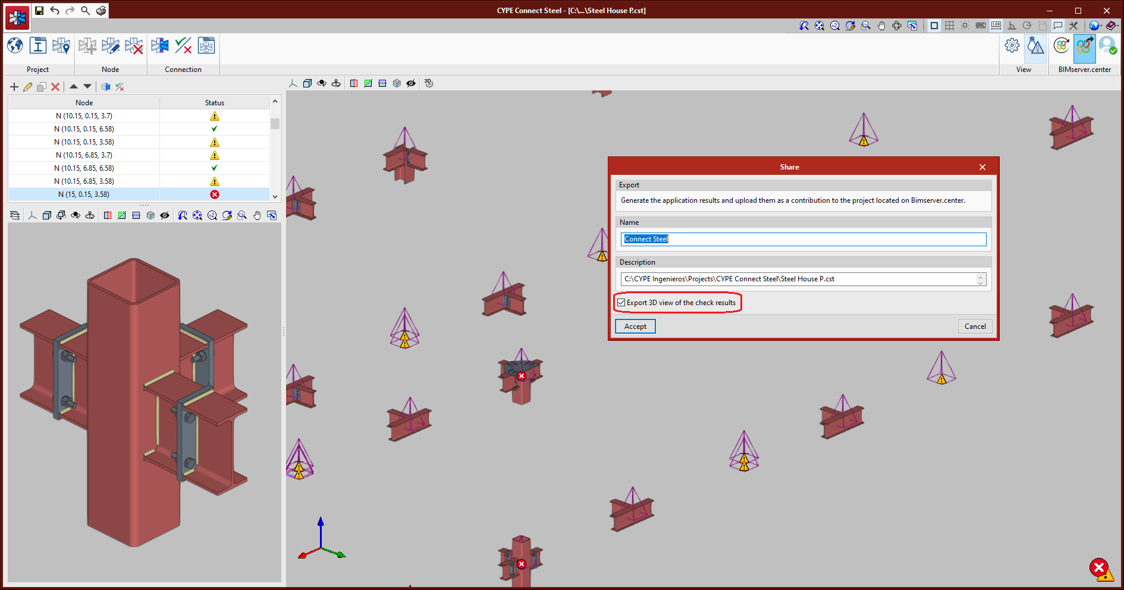Click the wrench tools configuration icon

(x=1073, y=26)
